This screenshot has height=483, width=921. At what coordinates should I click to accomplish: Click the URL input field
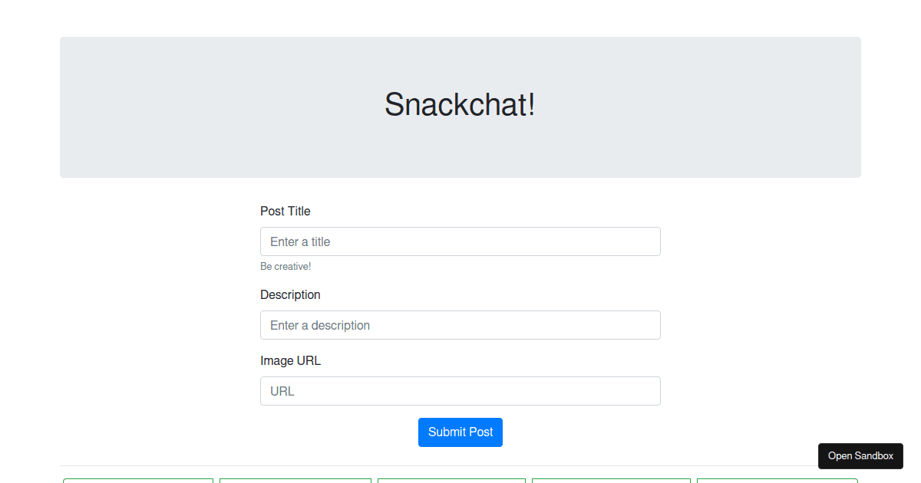point(460,390)
